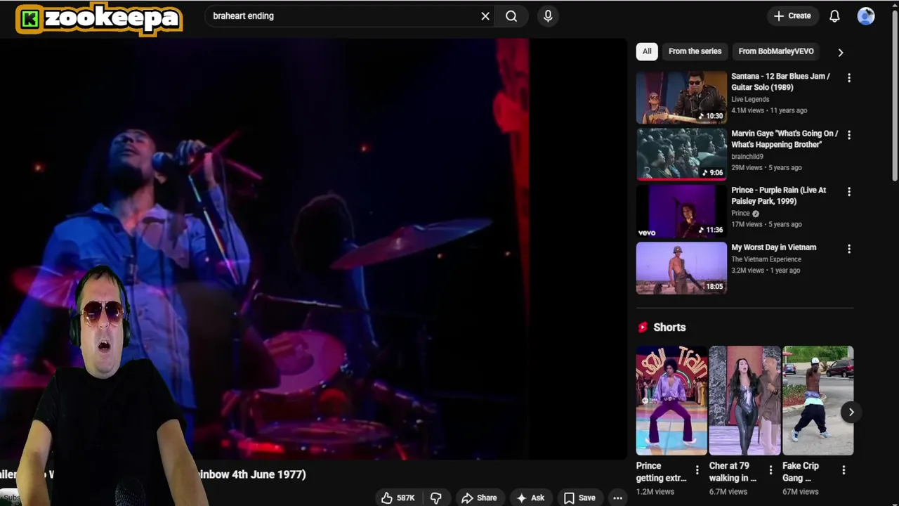Open My Worst Day in Vietnam thumbnail

[x=681, y=268]
